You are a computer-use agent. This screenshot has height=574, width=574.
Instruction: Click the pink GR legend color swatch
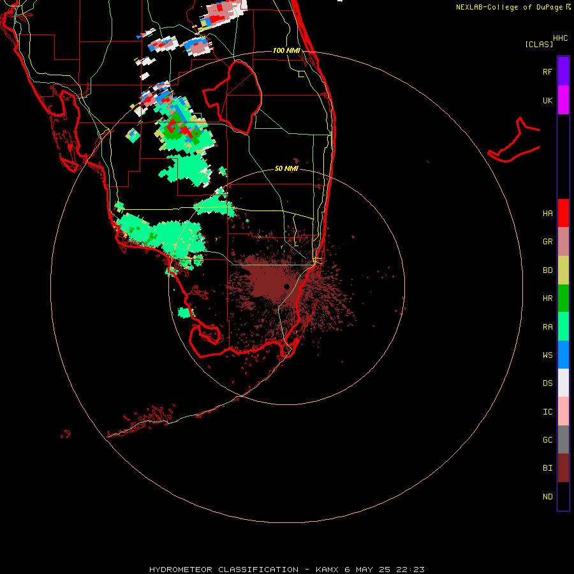pyautogui.click(x=563, y=241)
